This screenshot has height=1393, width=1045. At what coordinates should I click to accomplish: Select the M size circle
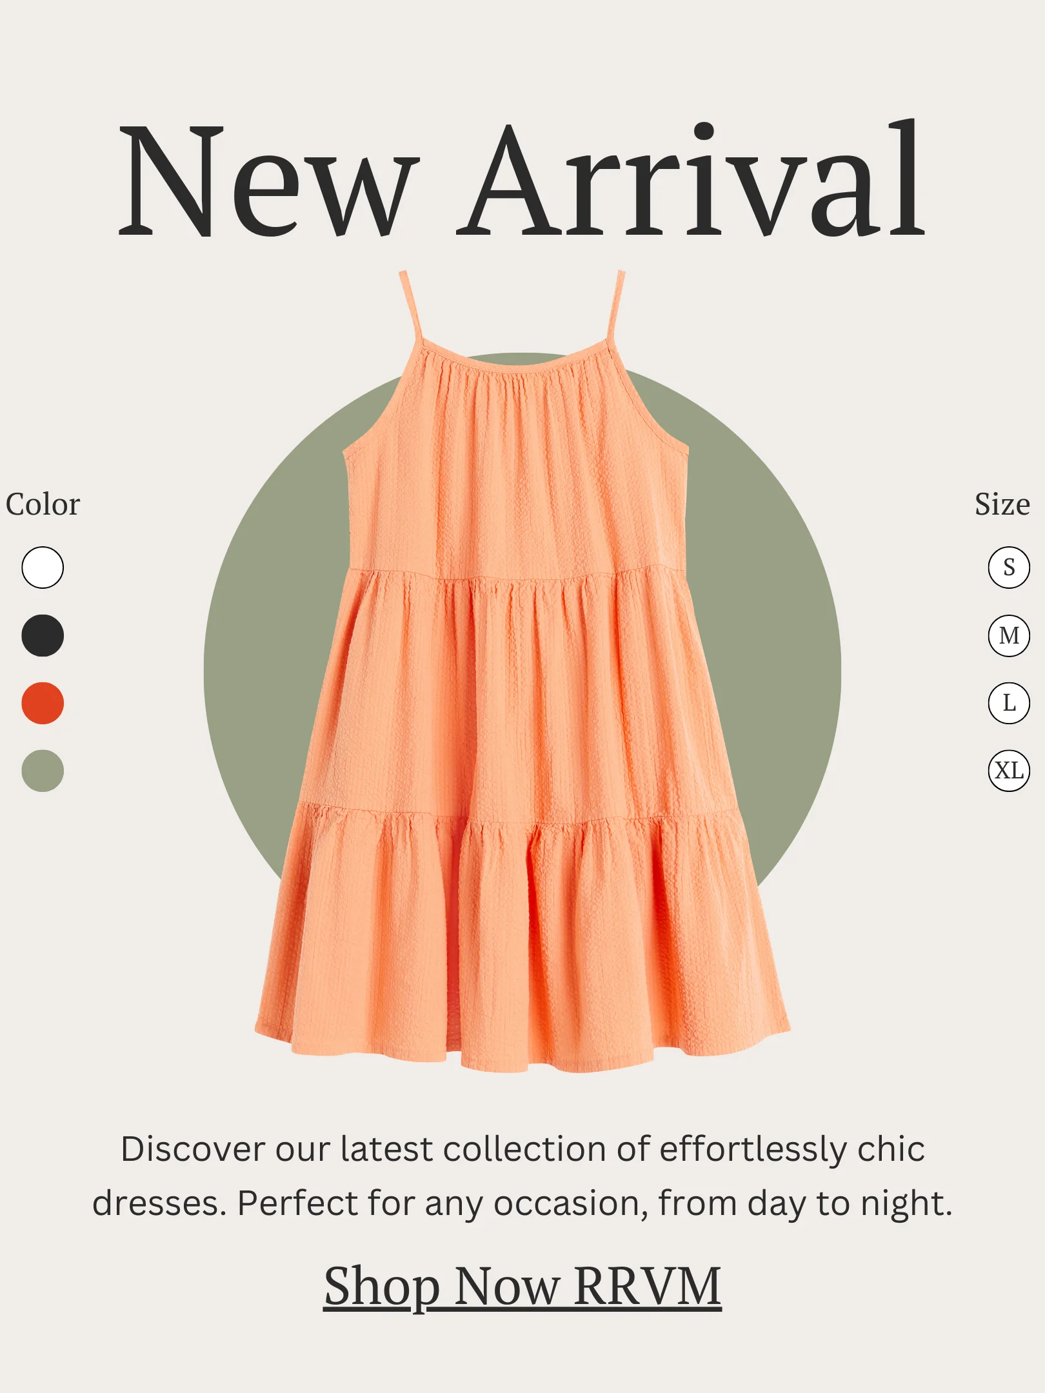1009,635
